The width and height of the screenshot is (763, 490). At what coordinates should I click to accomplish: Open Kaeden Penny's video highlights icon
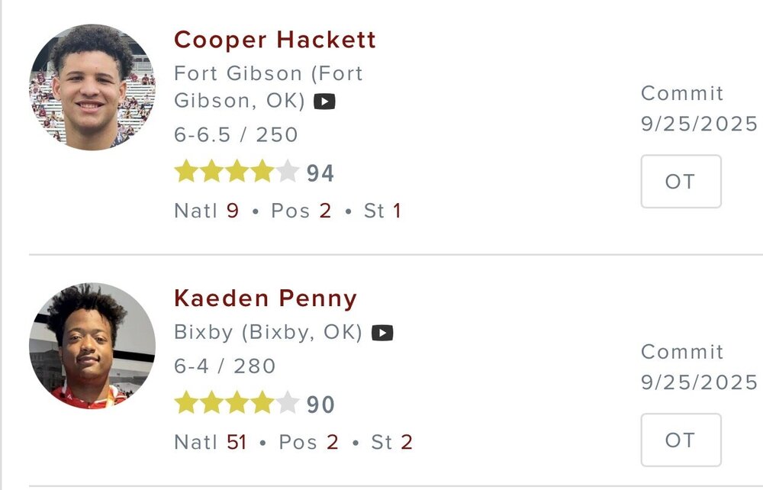click(382, 334)
